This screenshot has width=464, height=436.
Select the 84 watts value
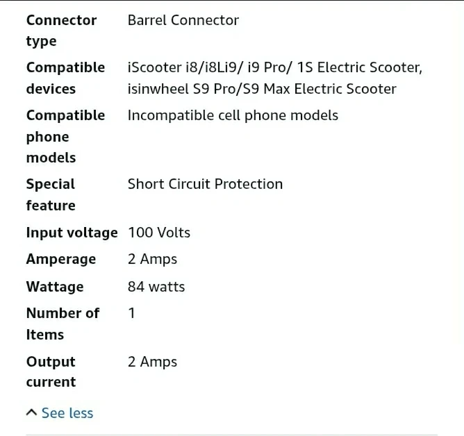pyautogui.click(x=156, y=287)
